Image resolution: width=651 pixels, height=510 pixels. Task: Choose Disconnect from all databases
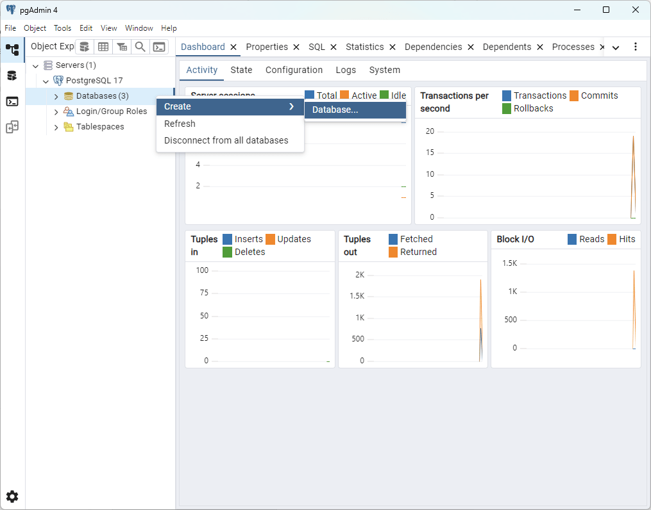coord(226,140)
